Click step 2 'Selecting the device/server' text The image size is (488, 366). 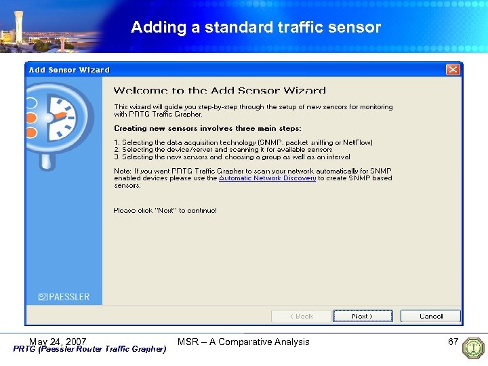223,150
